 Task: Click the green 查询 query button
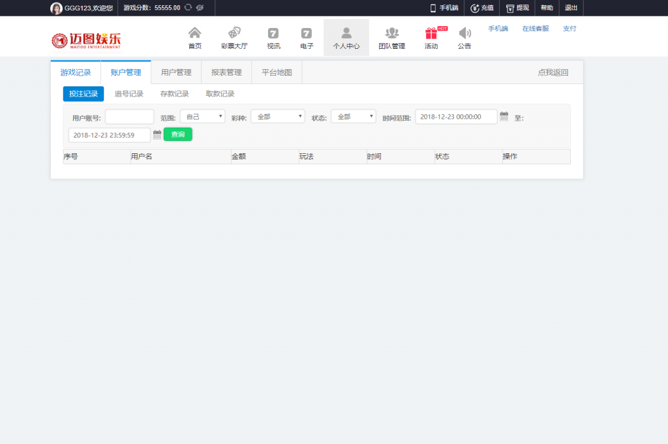(x=177, y=134)
